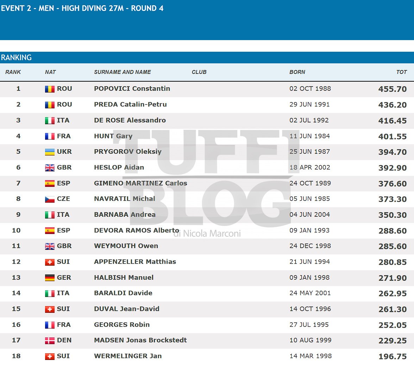
Task: Click the UKR nationality code
Action: point(64,152)
